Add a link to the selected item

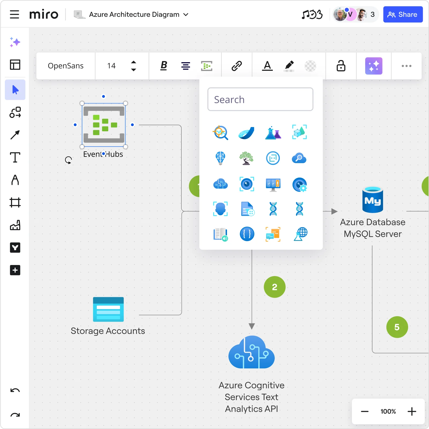click(x=237, y=66)
